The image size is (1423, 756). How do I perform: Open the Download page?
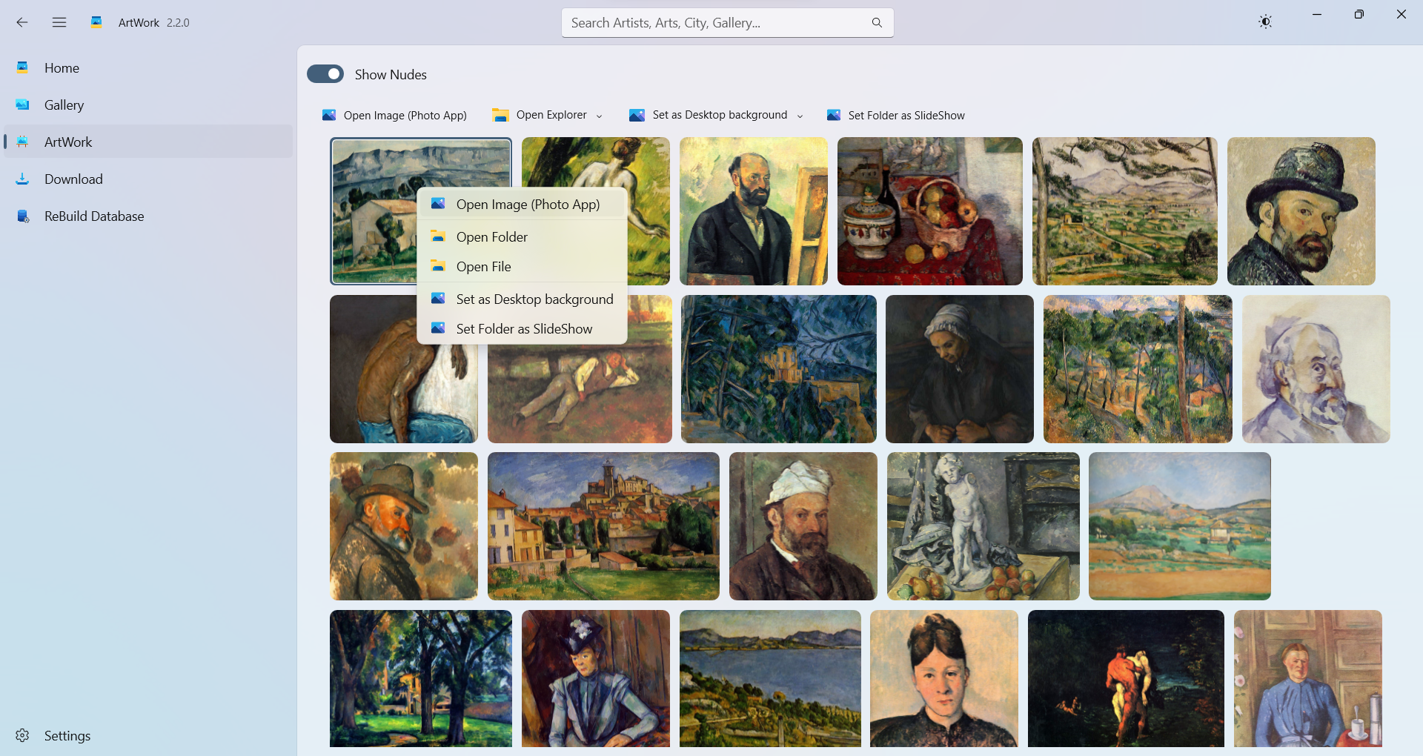pyautogui.click(x=148, y=179)
